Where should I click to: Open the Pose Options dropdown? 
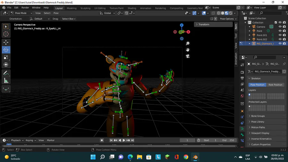pos(228,19)
